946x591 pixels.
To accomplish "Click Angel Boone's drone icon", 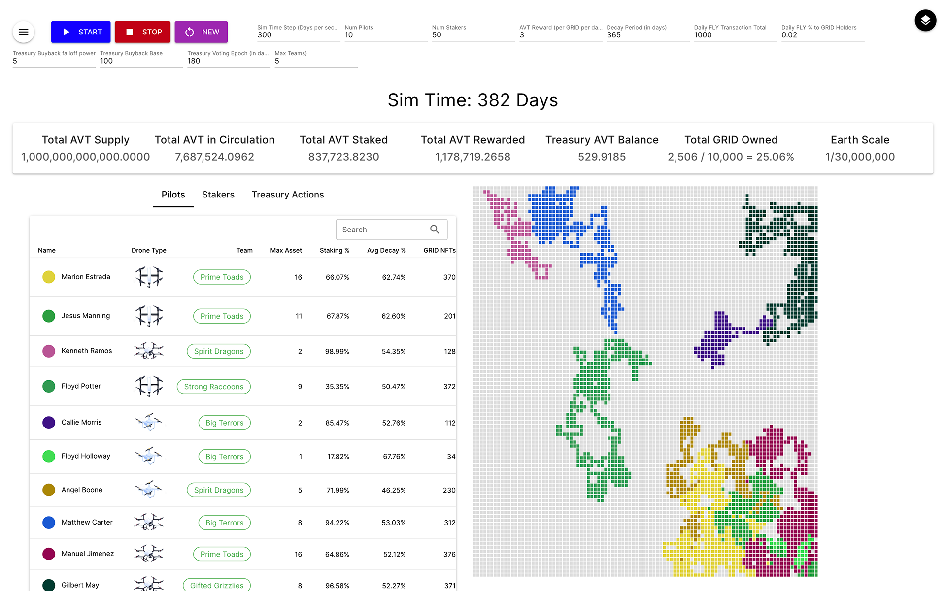I will click(149, 490).
